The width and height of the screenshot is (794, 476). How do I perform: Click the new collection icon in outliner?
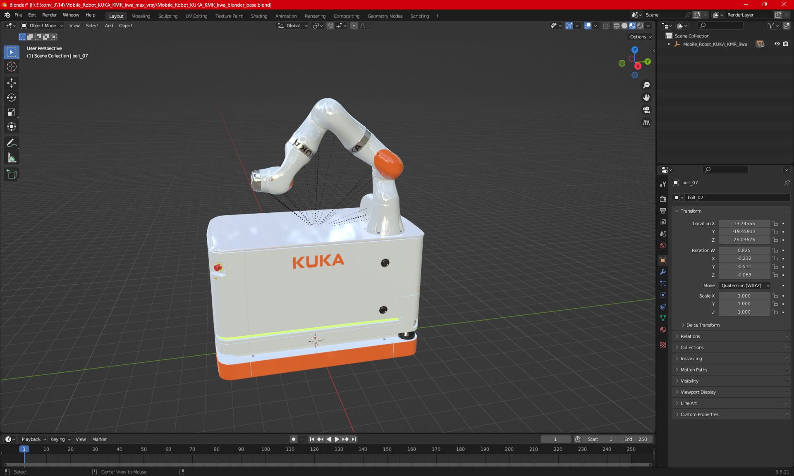[x=787, y=26]
